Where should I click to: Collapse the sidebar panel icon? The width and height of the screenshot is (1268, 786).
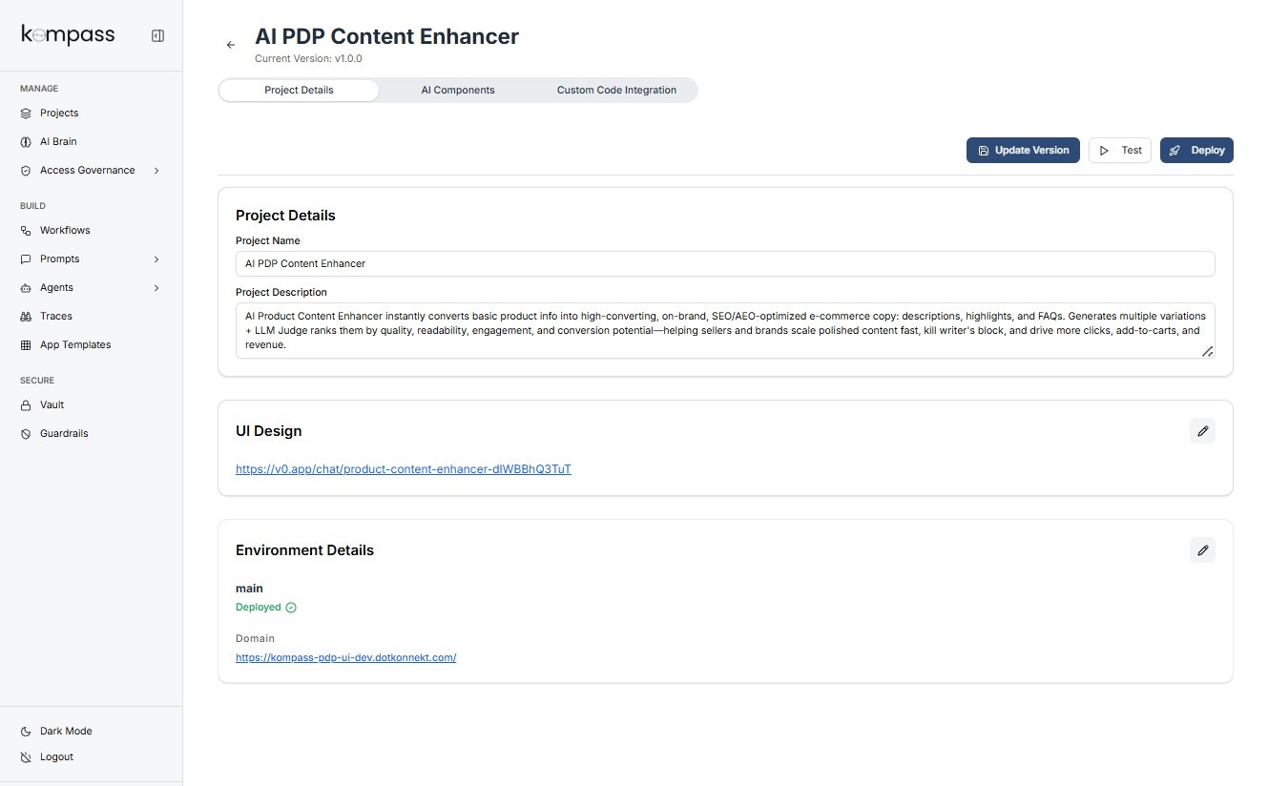click(157, 36)
